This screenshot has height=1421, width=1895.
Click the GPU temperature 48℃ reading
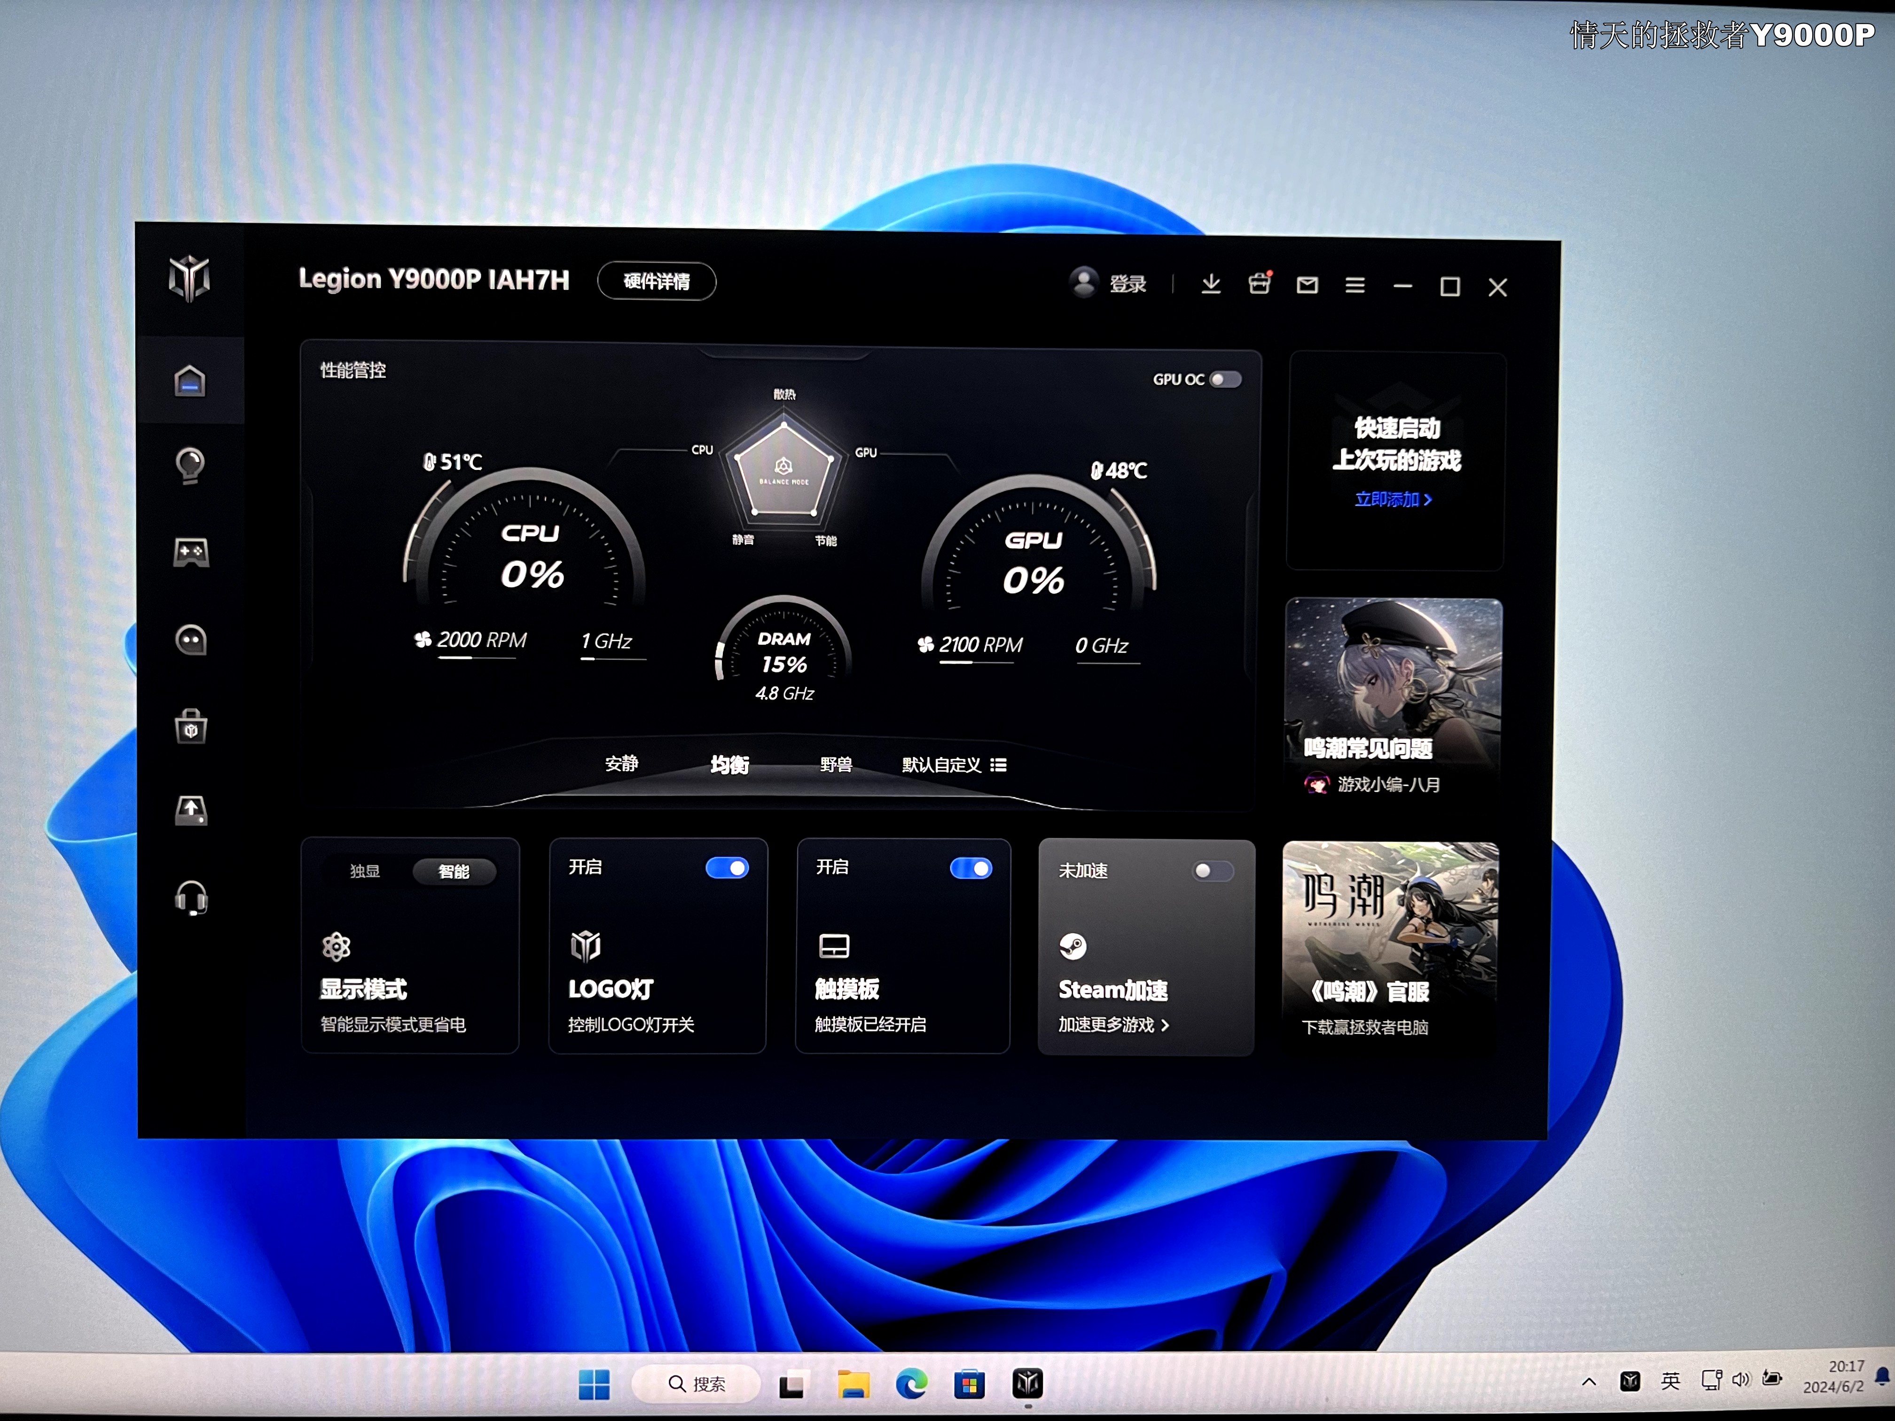click(1118, 470)
